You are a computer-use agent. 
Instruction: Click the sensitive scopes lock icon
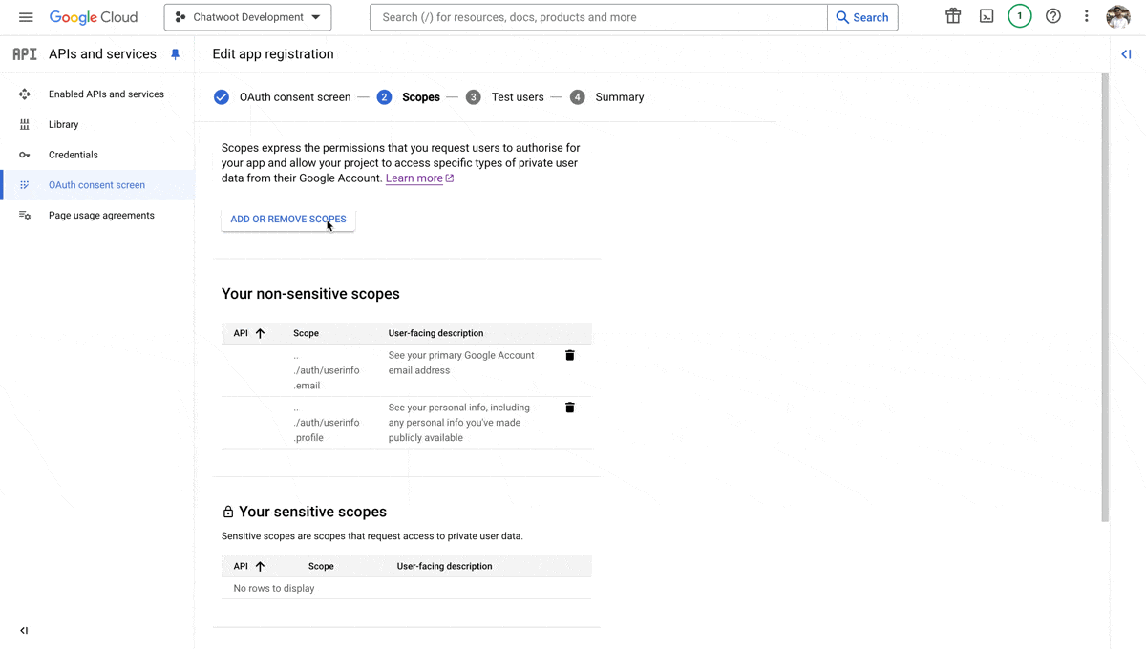point(228,513)
